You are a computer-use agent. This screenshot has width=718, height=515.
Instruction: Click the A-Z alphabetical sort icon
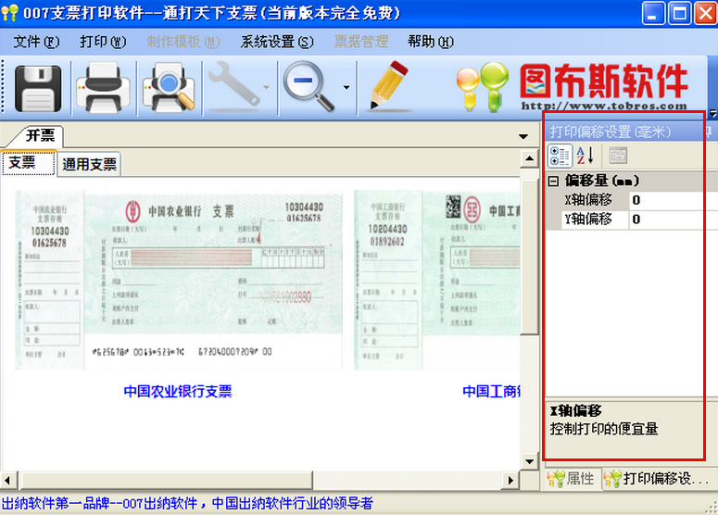click(x=586, y=156)
